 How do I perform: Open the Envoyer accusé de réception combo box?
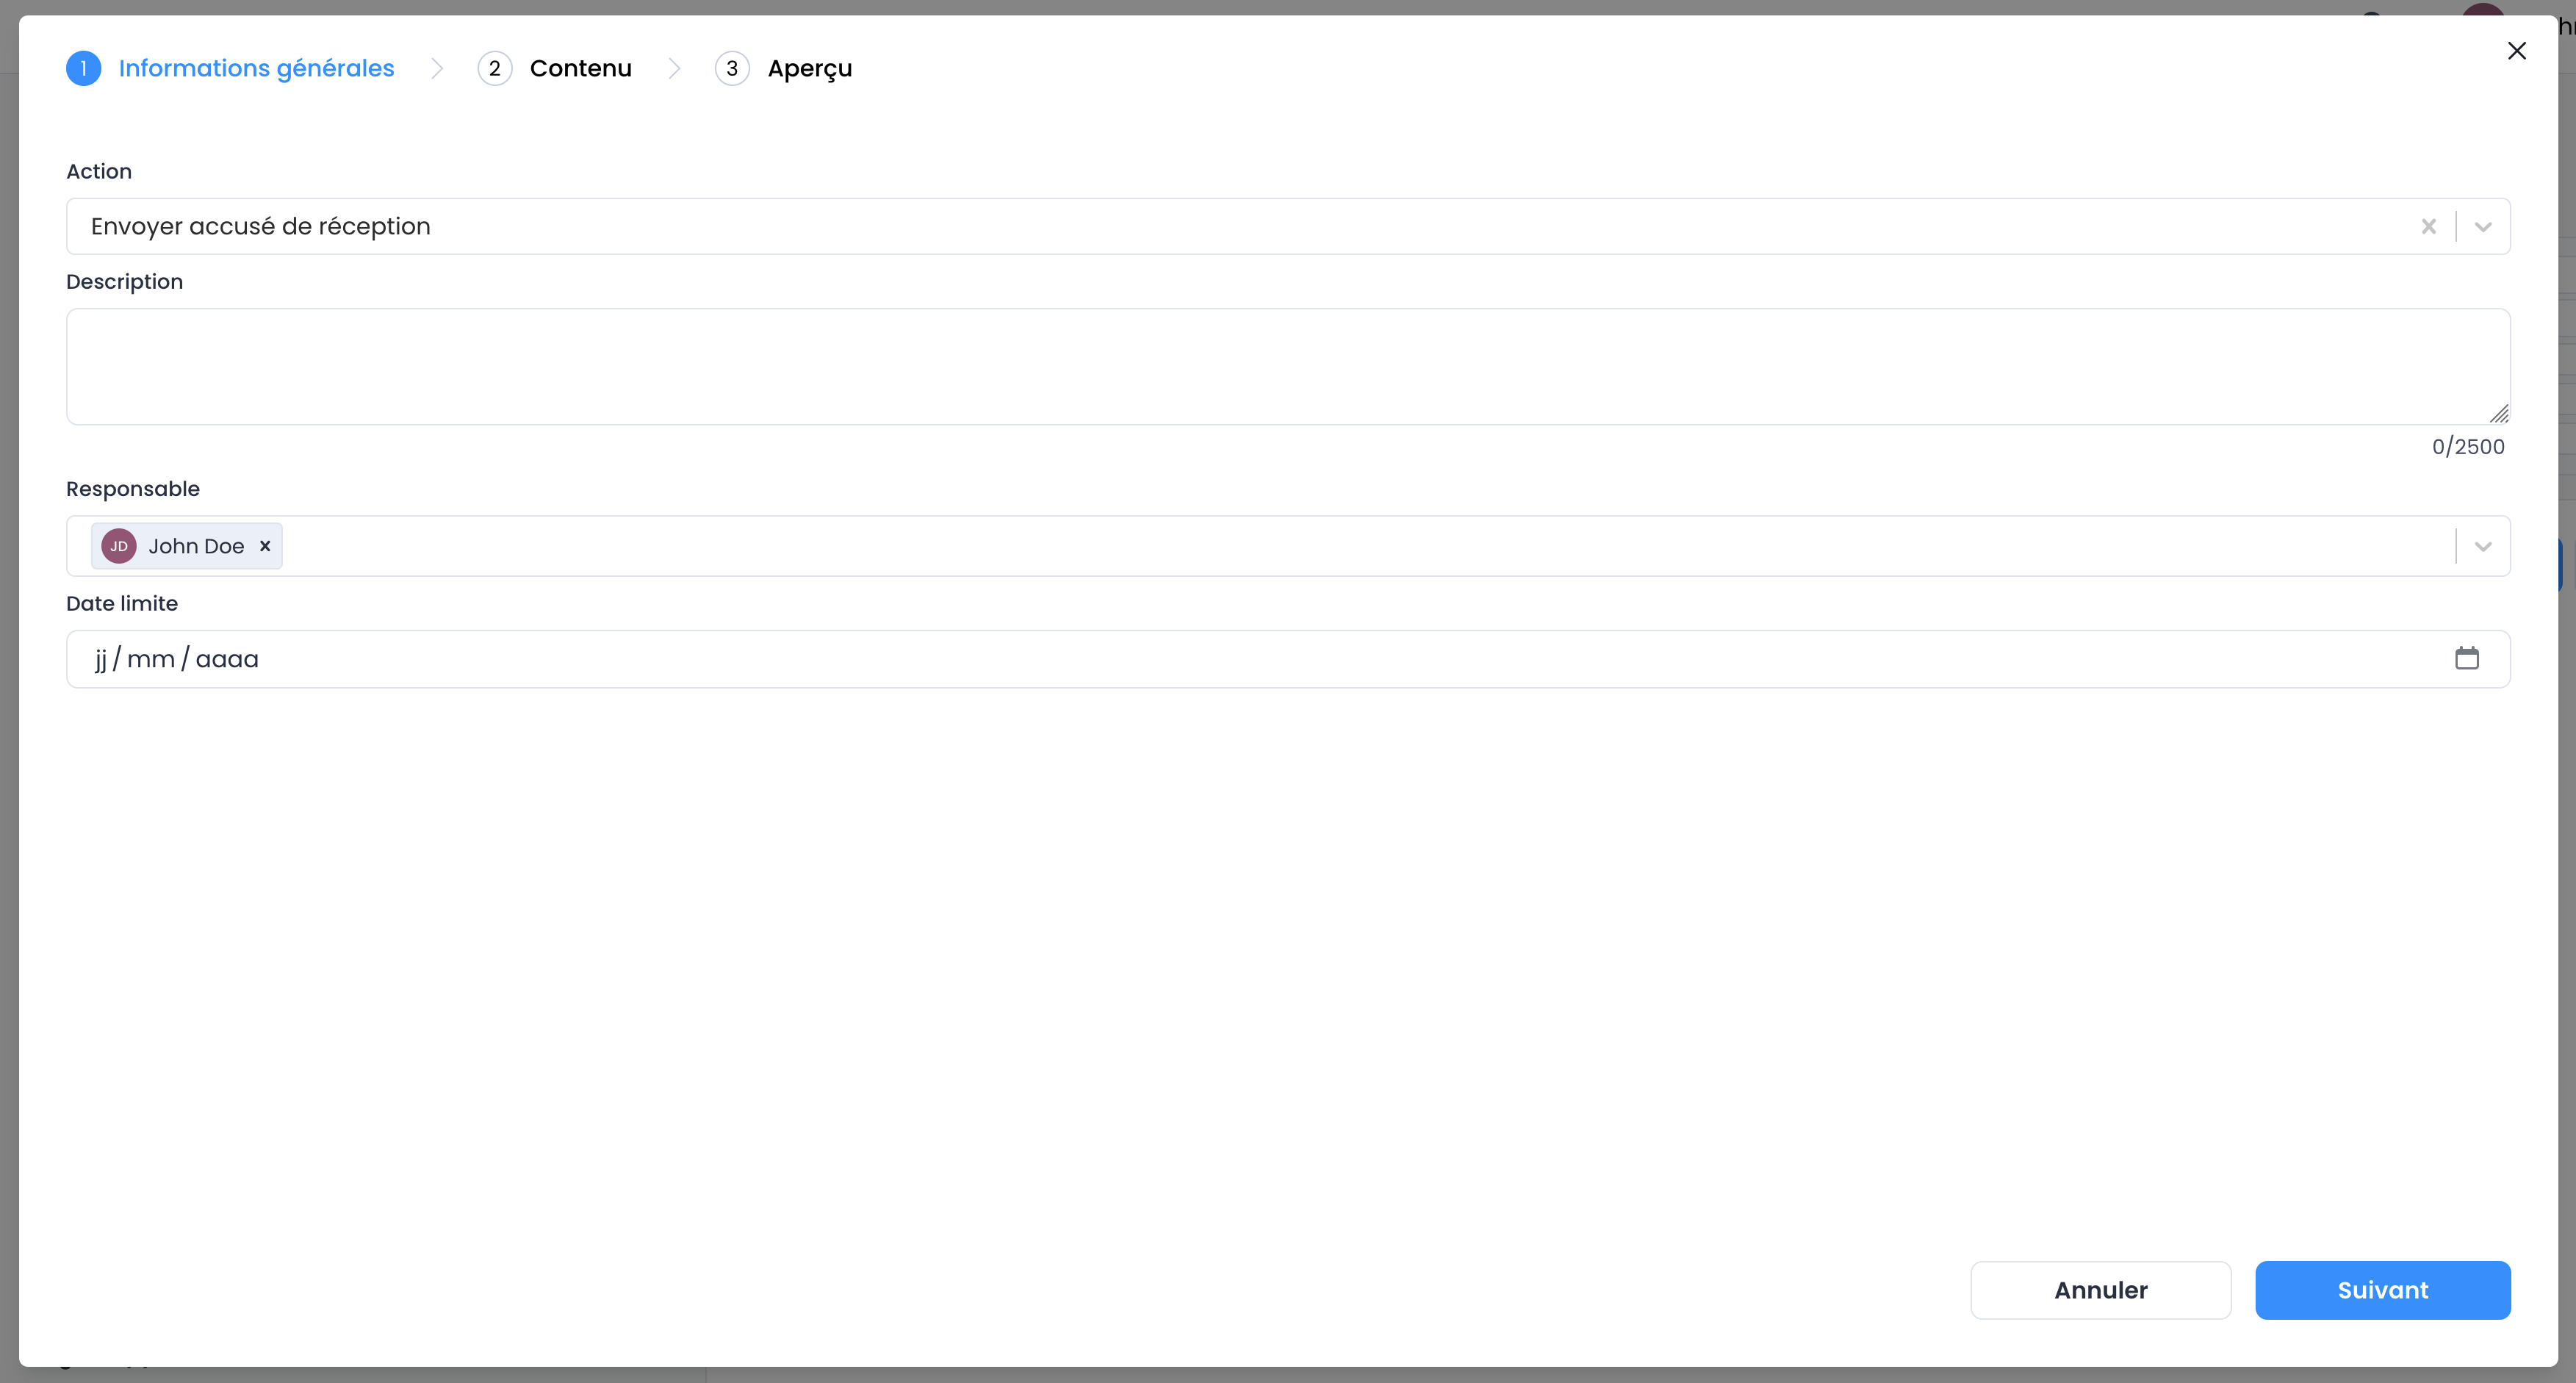[x=1200, y=227]
